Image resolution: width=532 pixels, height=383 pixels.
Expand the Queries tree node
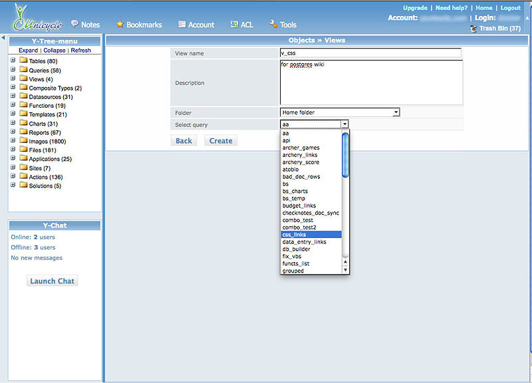13,70
